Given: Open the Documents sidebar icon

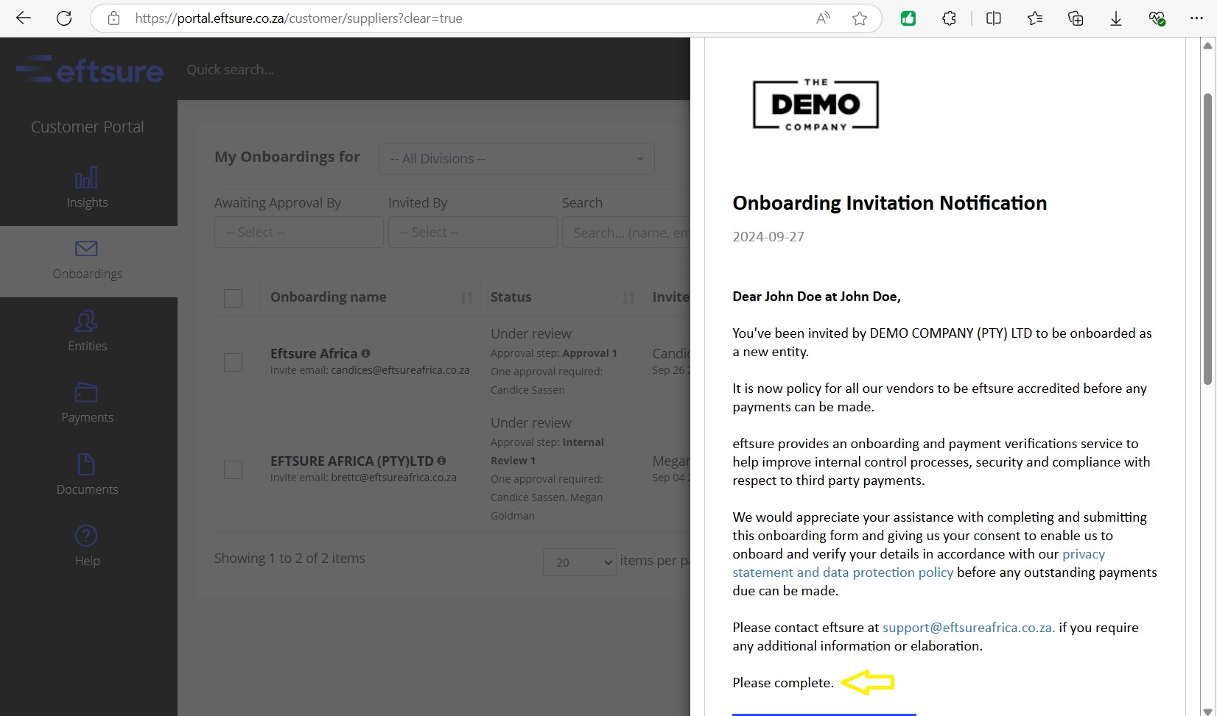Looking at the screenshot, I should click(x=87, y=474).
